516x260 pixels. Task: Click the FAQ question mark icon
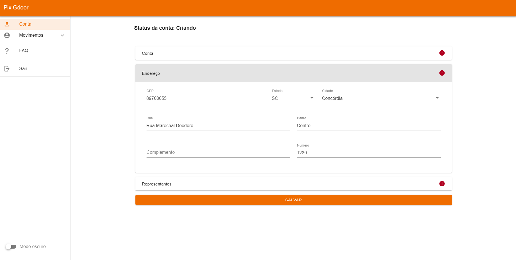tap(7, 51)
